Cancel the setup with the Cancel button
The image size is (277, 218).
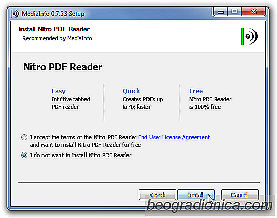tap(240, 195)
